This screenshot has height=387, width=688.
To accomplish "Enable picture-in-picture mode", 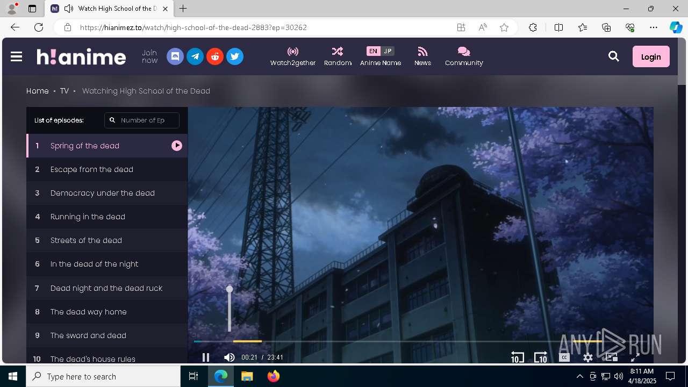I will tap(611, 357).
